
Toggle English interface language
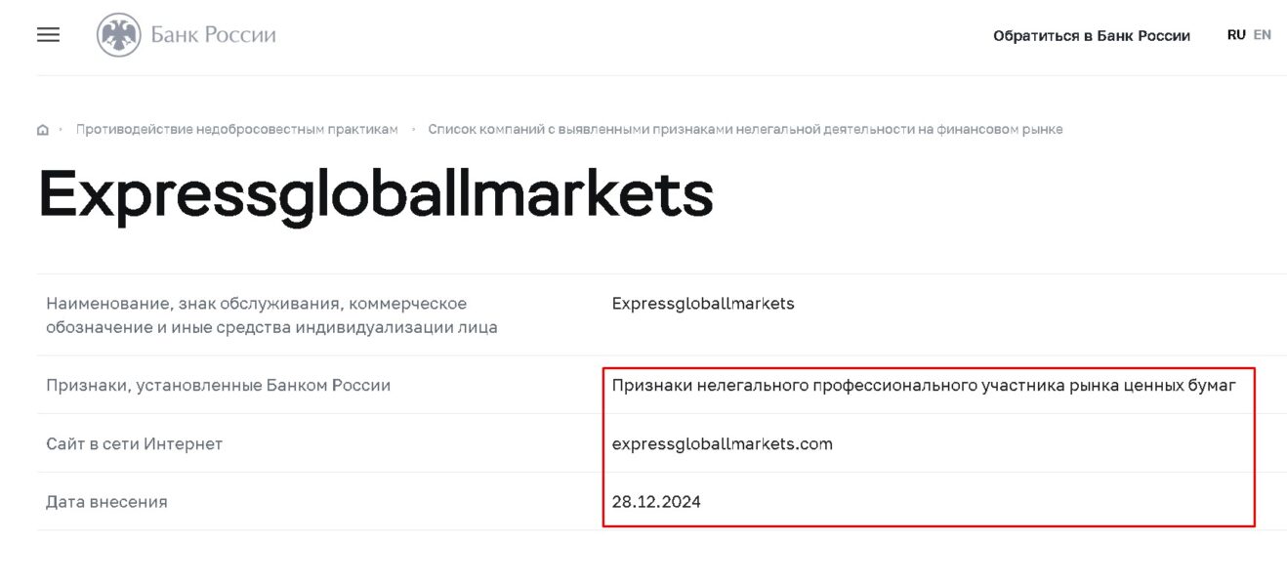click(x=1262, y=34)
